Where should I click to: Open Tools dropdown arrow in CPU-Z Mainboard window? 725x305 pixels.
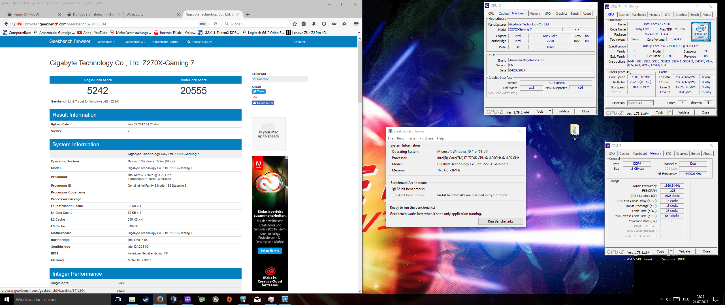pyautogui.click(x=550, y=111)
